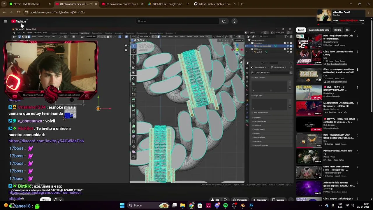The height and width of the screenshot is (210, 373).
Task: Select the UV Editing workspace tab in Blender
Action: (85, 33)
